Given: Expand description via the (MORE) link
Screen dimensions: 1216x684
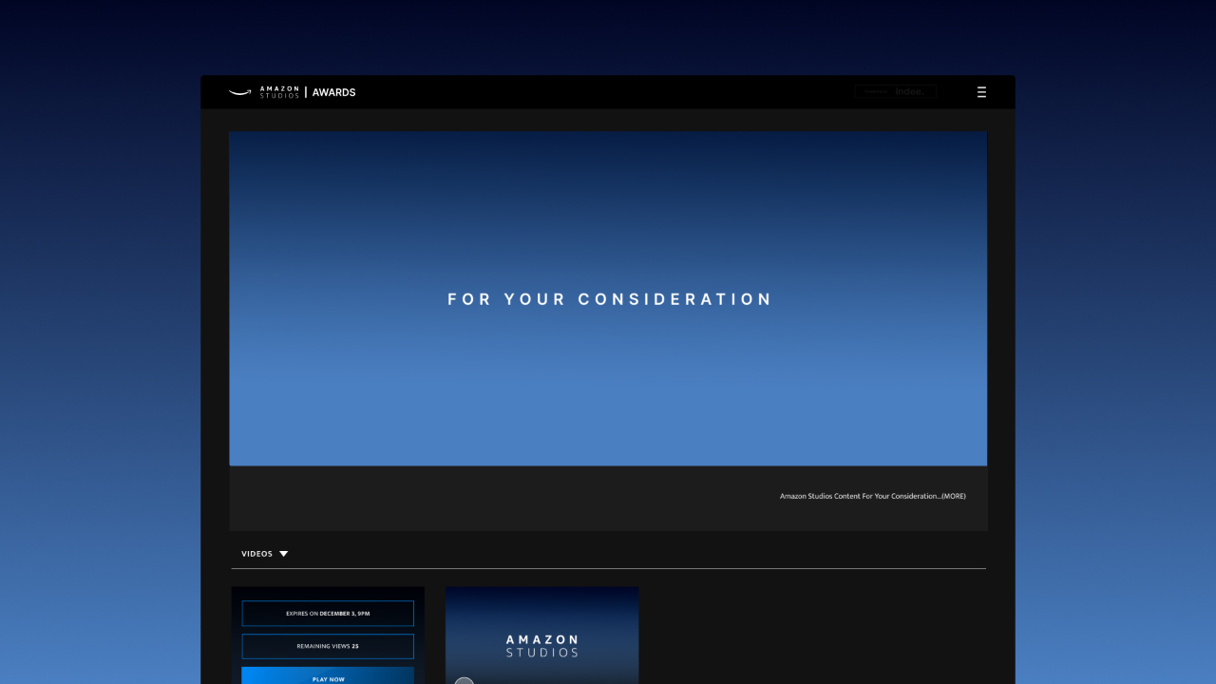Looking at the screenshot, I should point(953,496).
